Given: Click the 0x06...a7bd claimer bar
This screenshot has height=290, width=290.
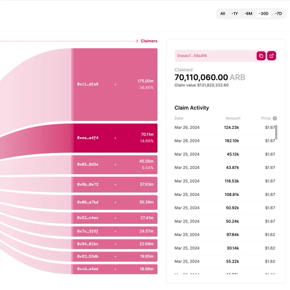Looking at the screenshot, I should click(x=114, y=202).
